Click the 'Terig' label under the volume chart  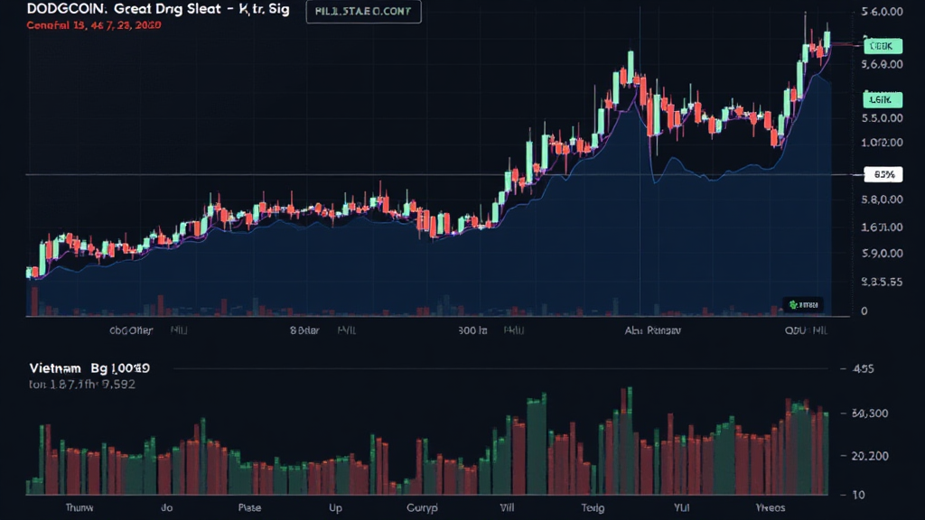tap(594, 508)
